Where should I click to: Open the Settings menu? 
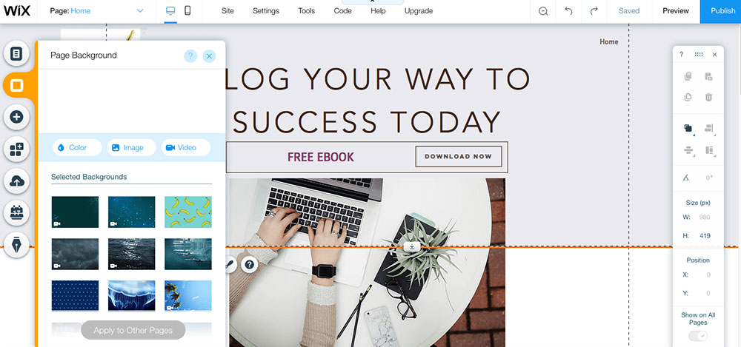pos(265,11)
